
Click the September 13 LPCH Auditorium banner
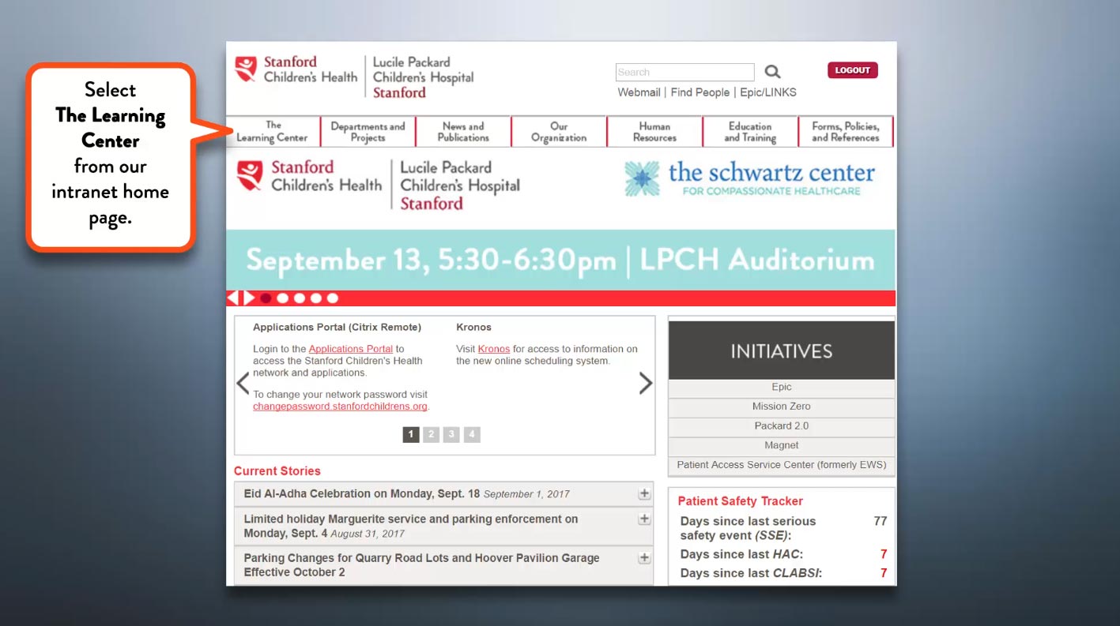pos(560,260)
